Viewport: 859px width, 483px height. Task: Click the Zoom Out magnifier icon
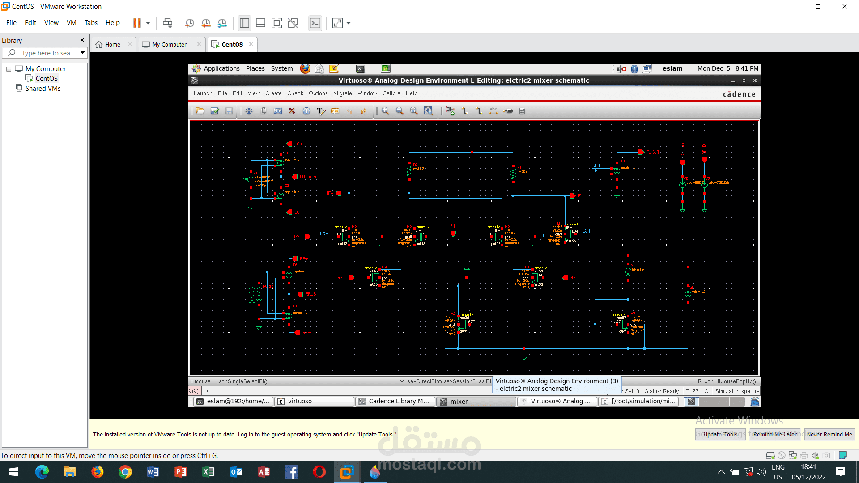tap(400, 111)
